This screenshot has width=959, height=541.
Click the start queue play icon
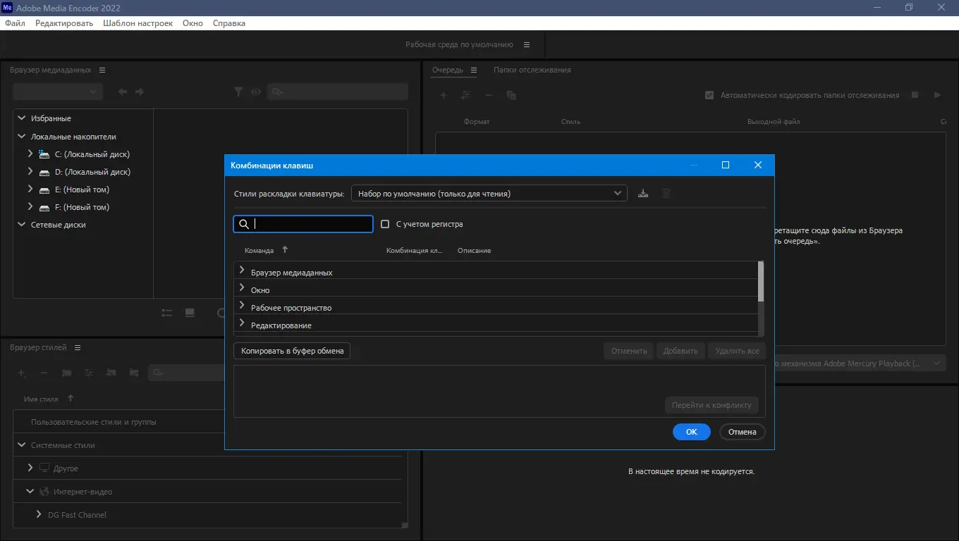pos(937,94)
